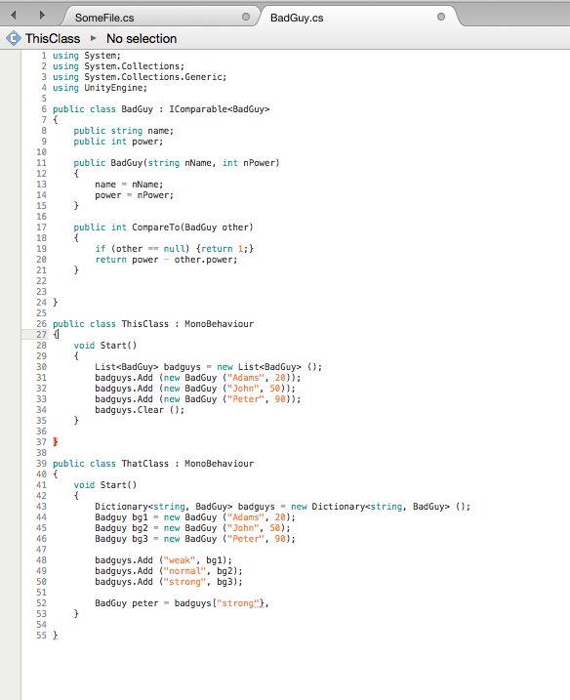Click the blue class icon beside ThisClass
This screenshot has width=570, height=700.
[14, 38]
